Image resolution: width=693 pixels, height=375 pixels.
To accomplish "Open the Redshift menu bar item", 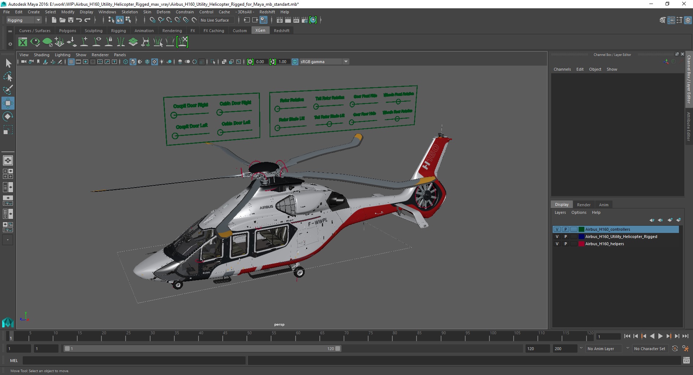I will (x=267, y=12).
